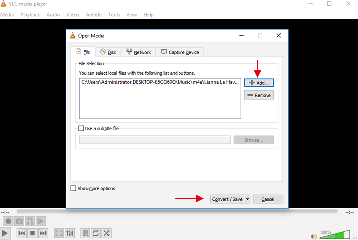This screenshot has height=240, width=358.
Task: Click the Stop playback button
Action: tap(32, 233)
